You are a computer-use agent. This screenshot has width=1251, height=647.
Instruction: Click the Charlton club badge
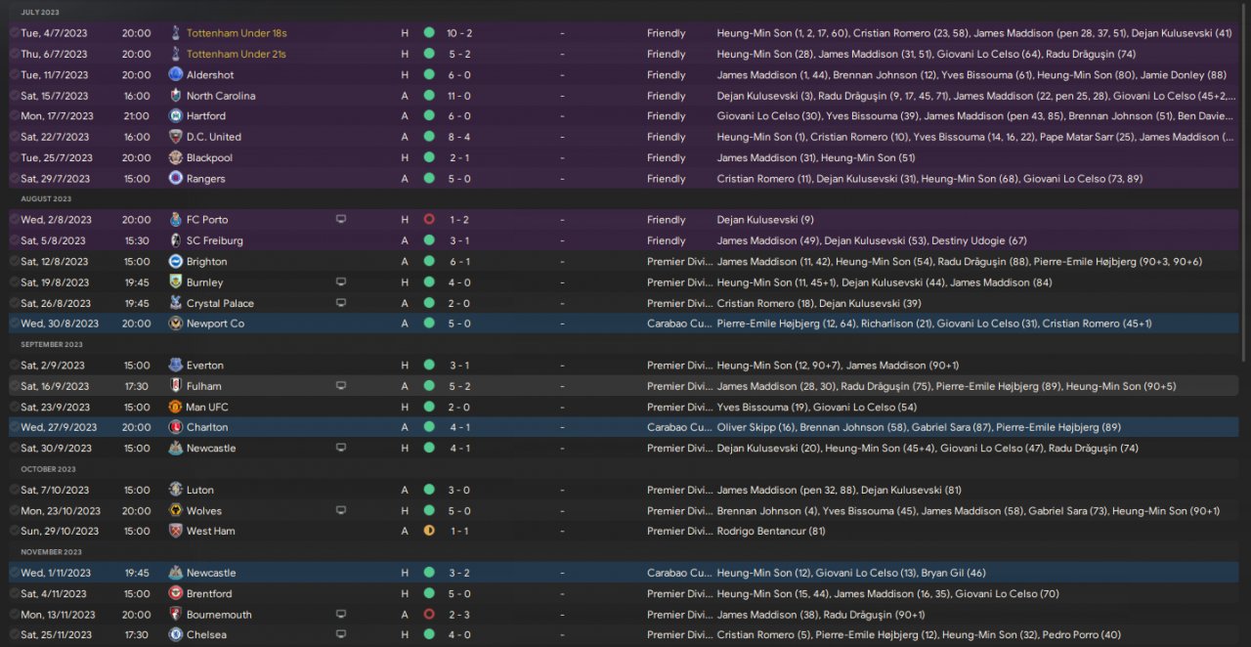(x=176, y=427)
